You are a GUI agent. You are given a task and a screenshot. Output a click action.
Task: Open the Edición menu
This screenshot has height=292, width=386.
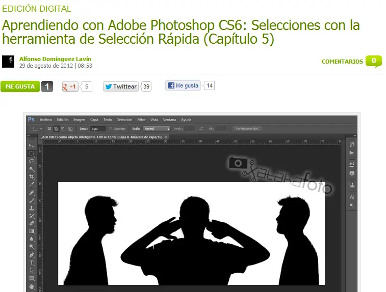click(63, 120)
